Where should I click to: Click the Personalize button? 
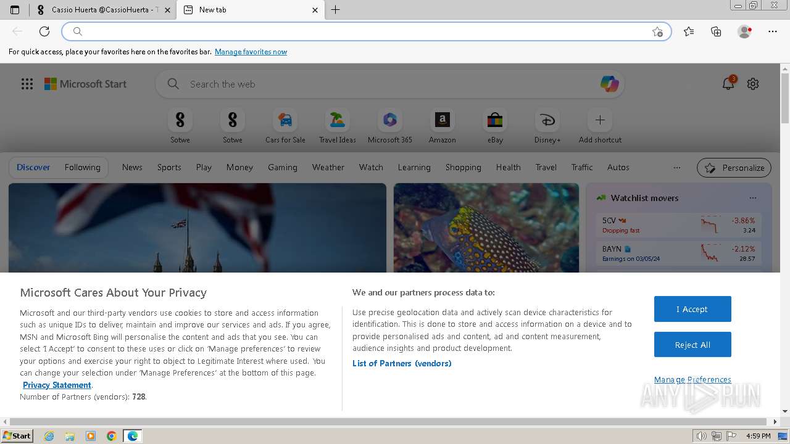[734, 168]
